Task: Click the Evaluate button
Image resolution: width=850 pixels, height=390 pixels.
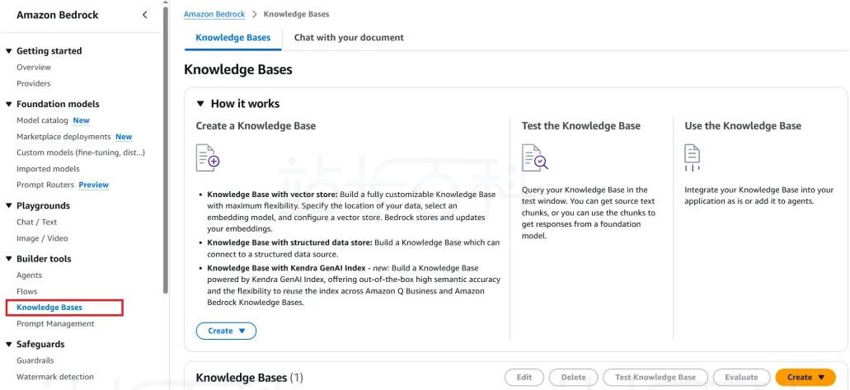Action: [x=741, y=377]
